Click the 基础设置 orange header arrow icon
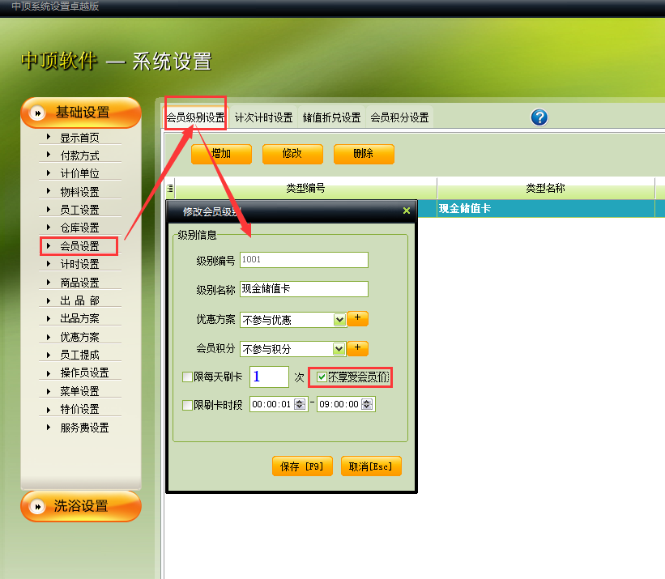Screen dimensions: 665x579 (37, 113)
